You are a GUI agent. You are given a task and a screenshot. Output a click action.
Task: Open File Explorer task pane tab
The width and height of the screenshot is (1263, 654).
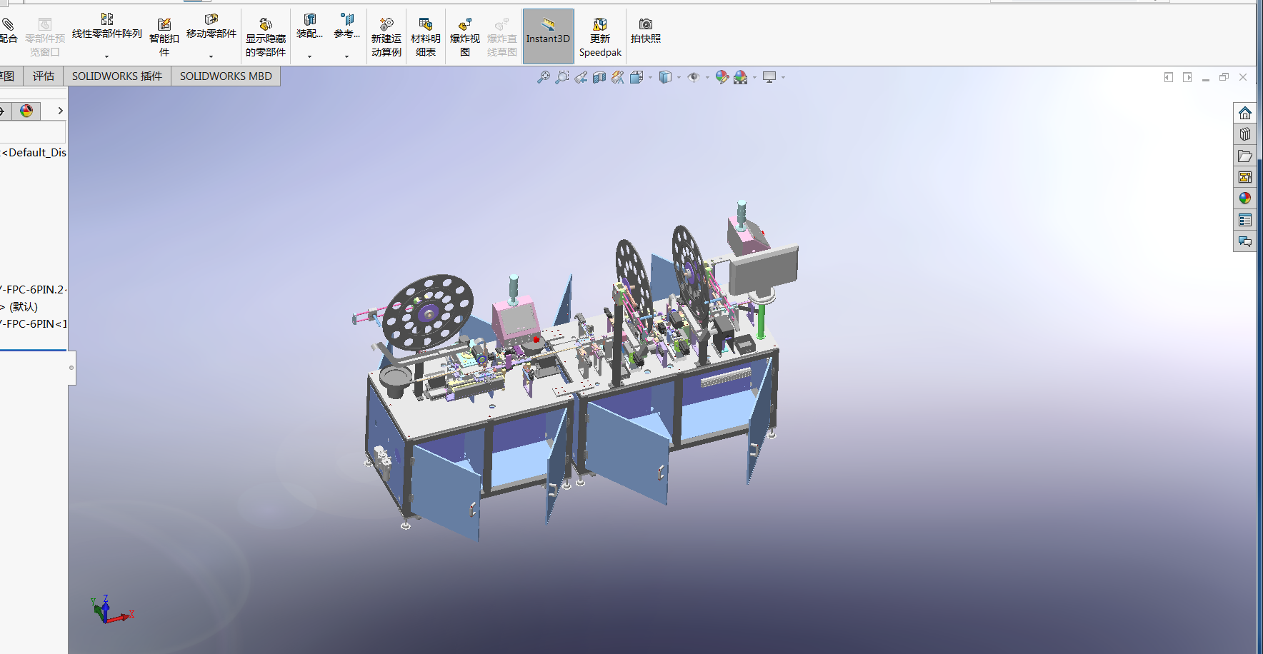click(1245, 156)
